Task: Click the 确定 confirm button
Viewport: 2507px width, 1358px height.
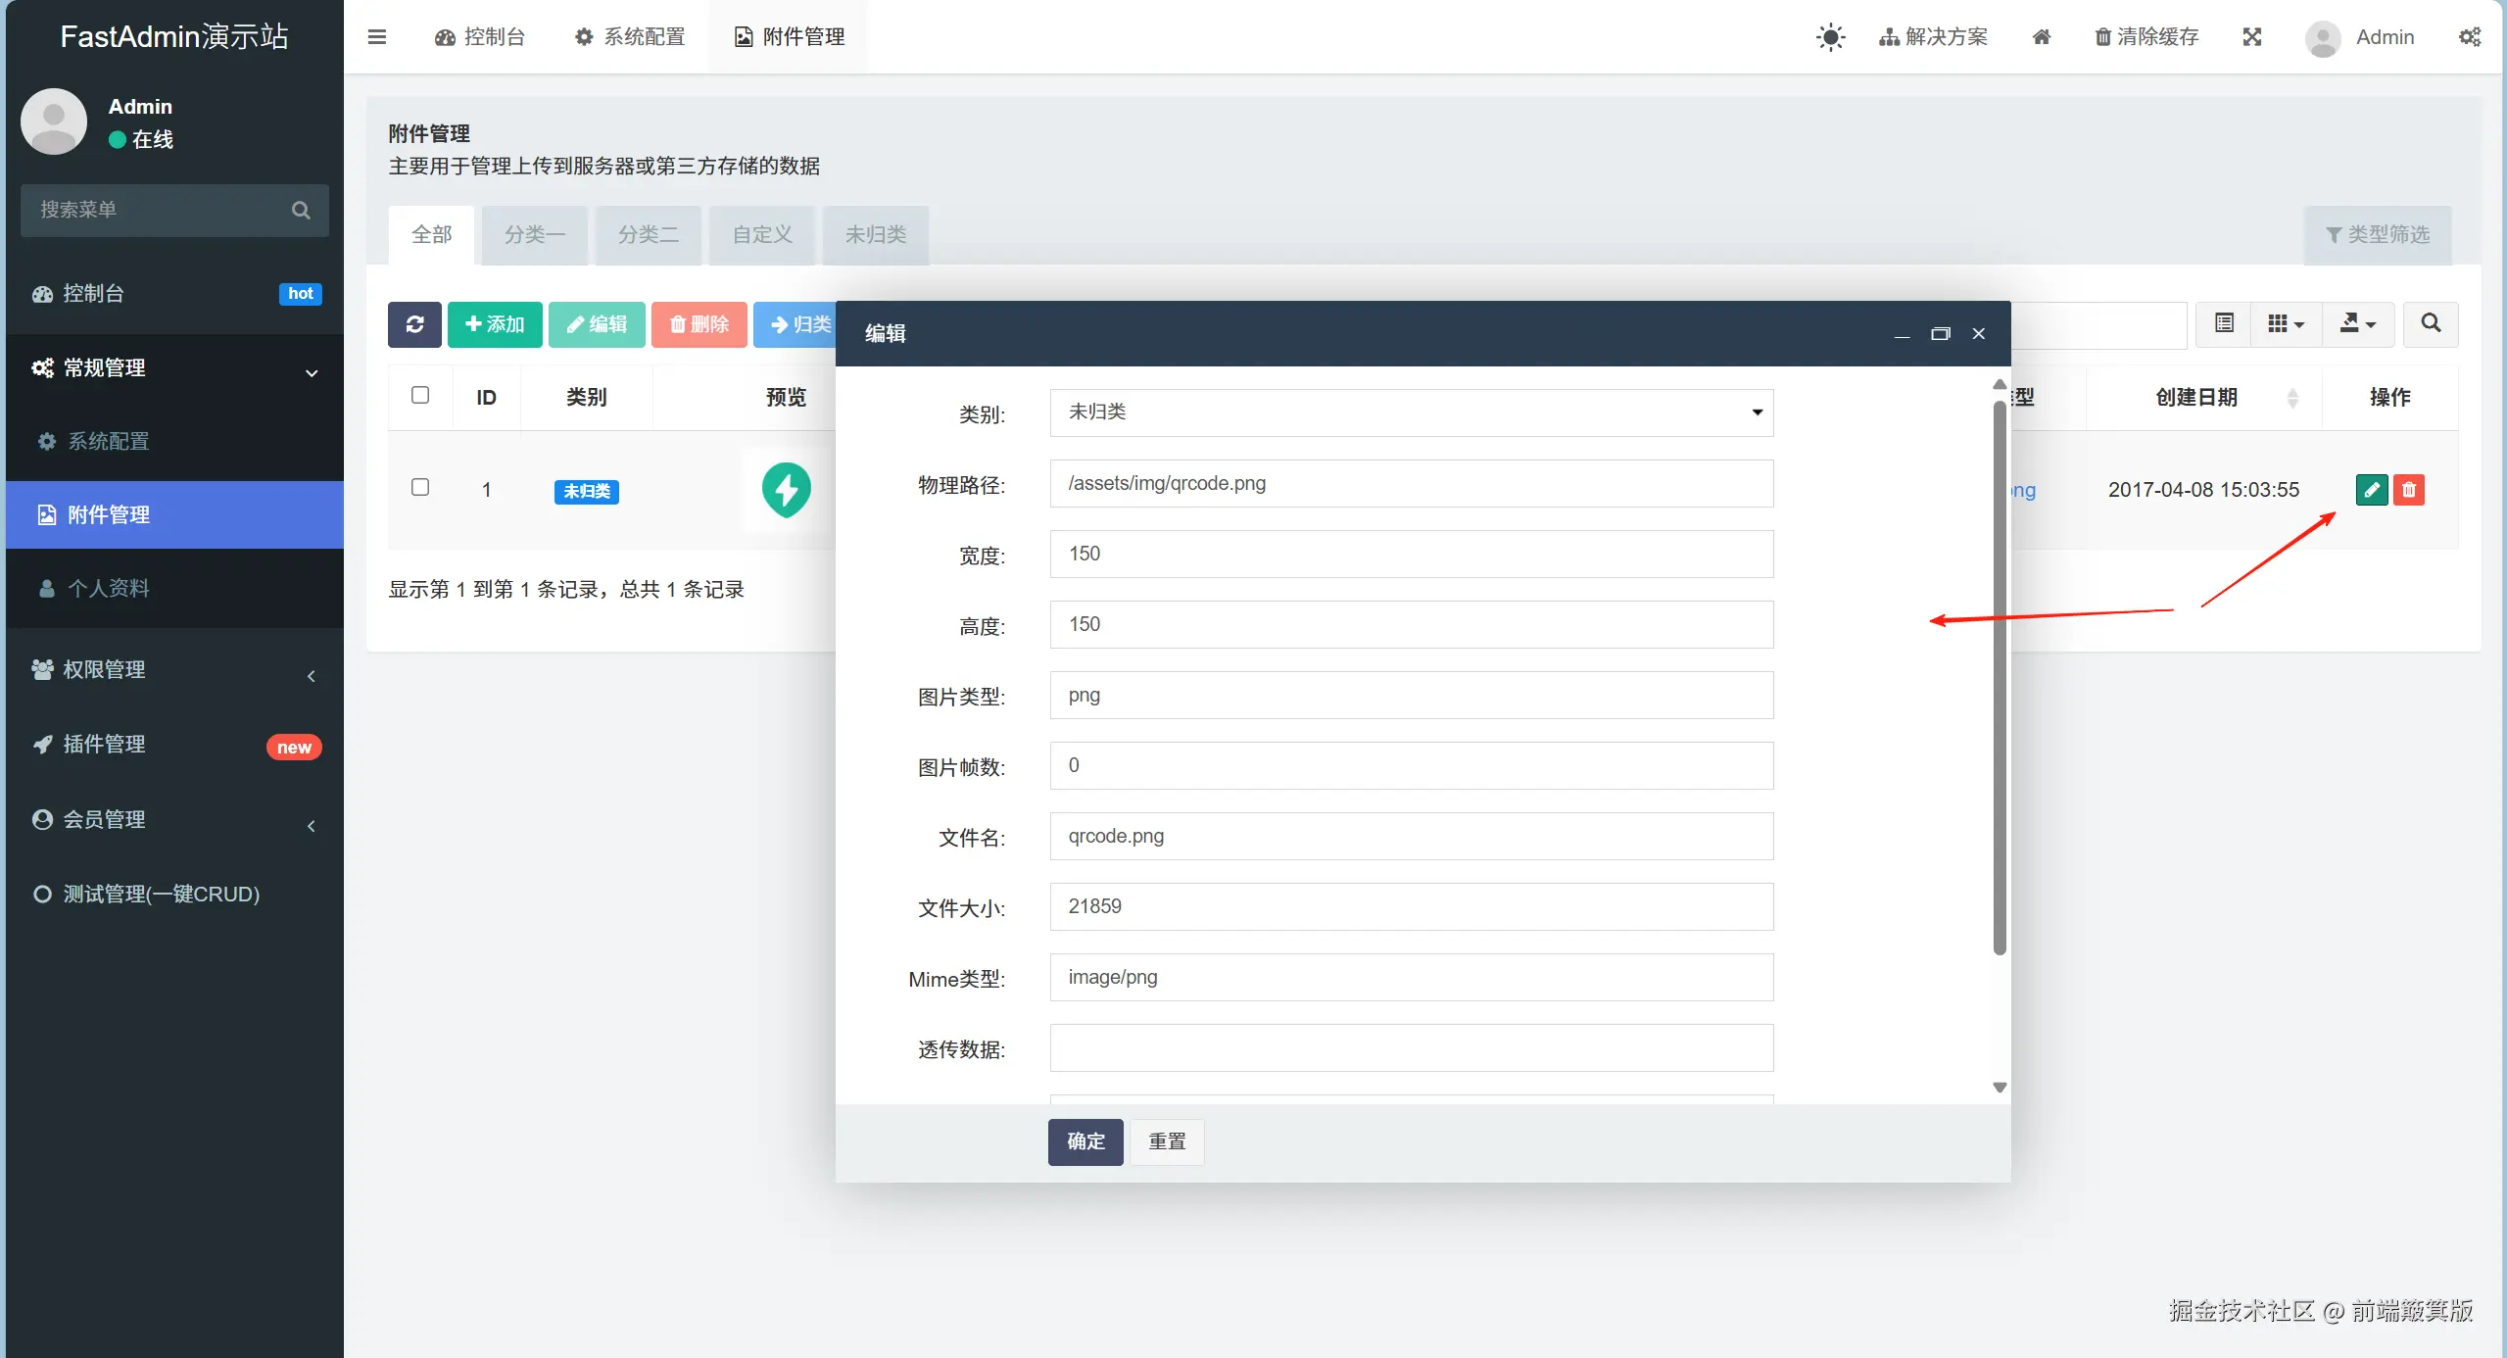Action: [x=1085, y=1141]
